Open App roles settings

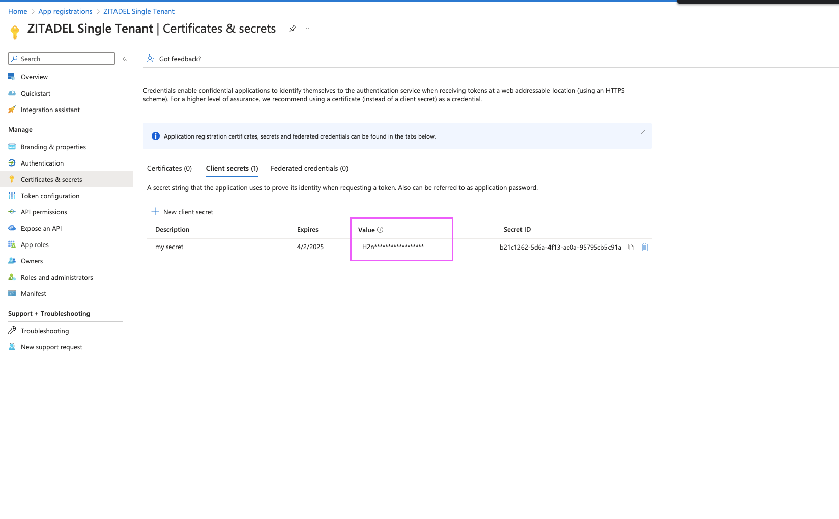[34, 244]
